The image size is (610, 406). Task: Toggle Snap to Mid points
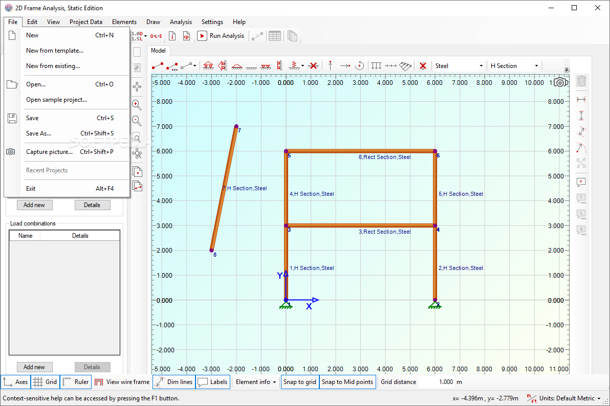tap(347, 382)
